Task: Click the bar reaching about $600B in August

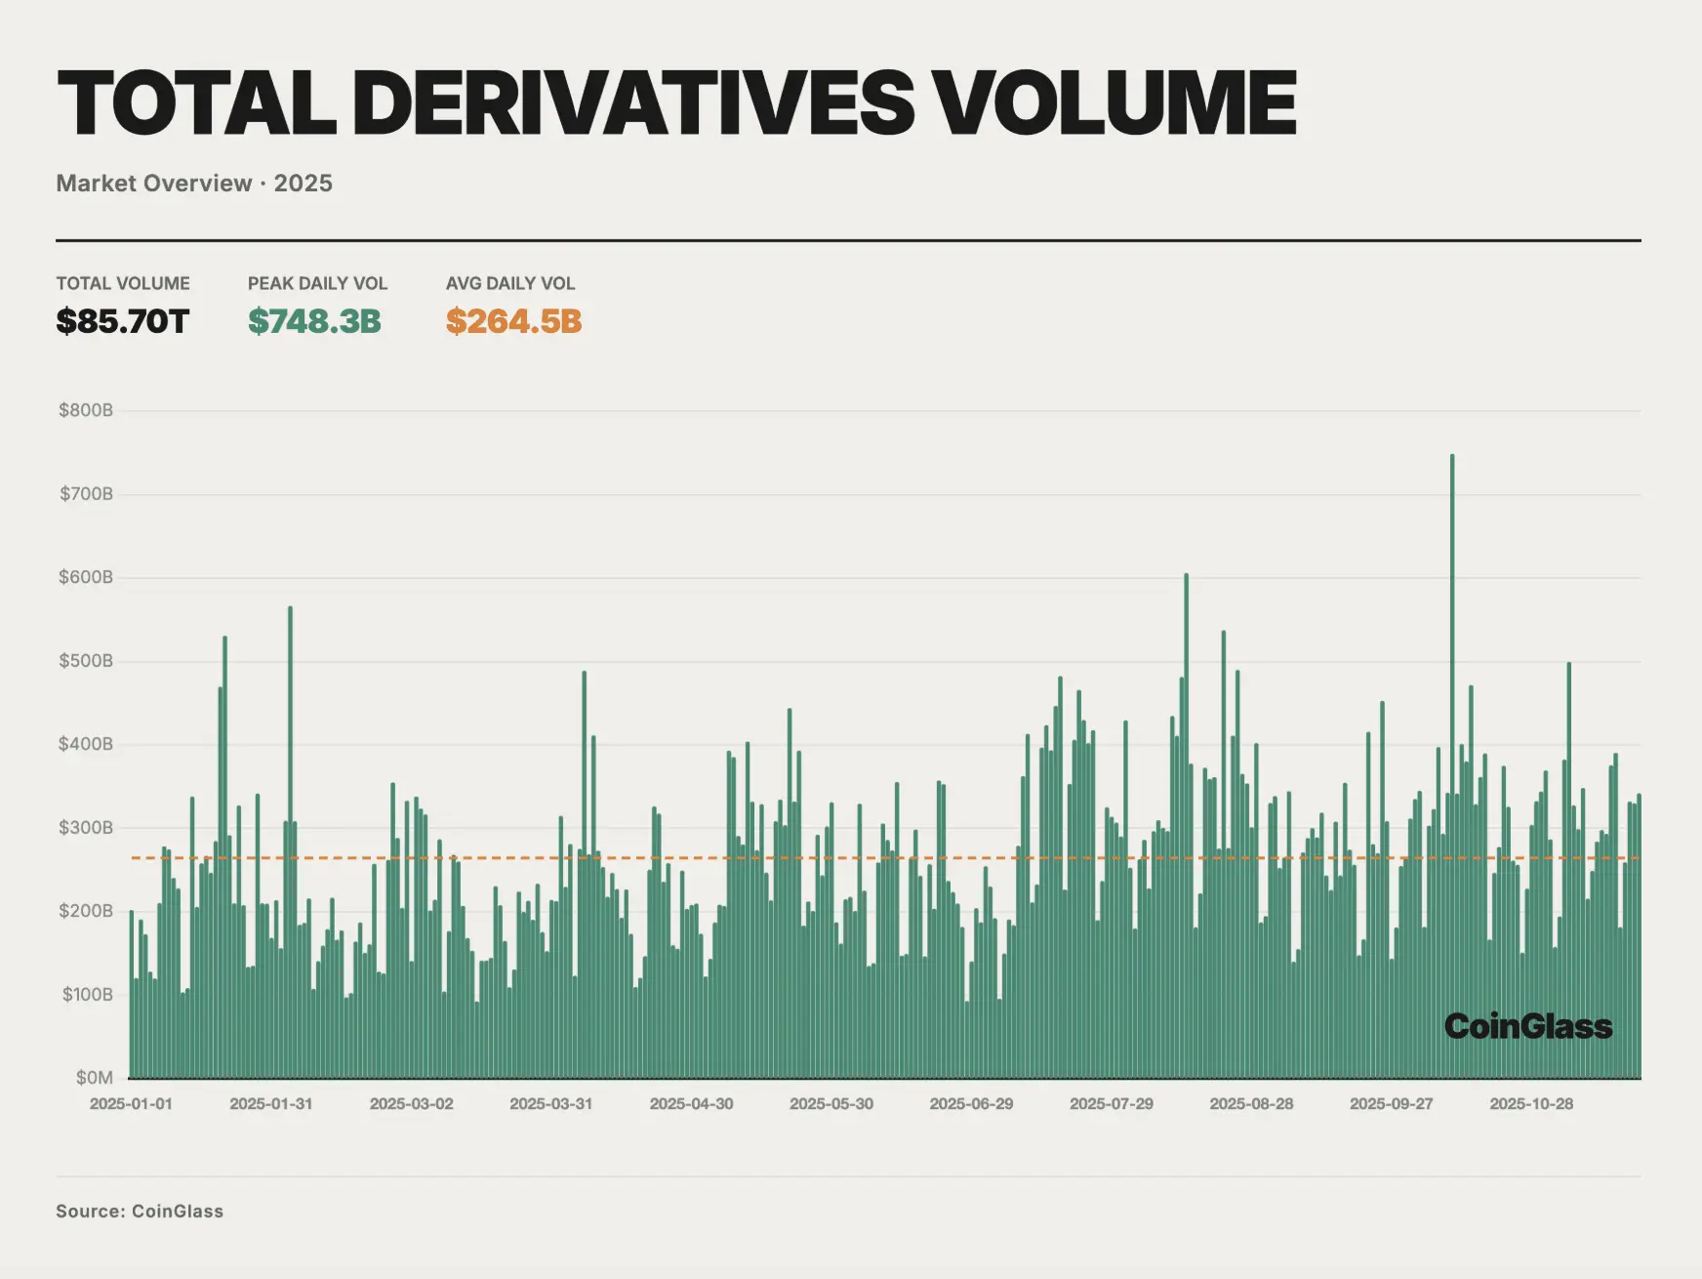Action: pyautogui.click(x=1187, y=826)
